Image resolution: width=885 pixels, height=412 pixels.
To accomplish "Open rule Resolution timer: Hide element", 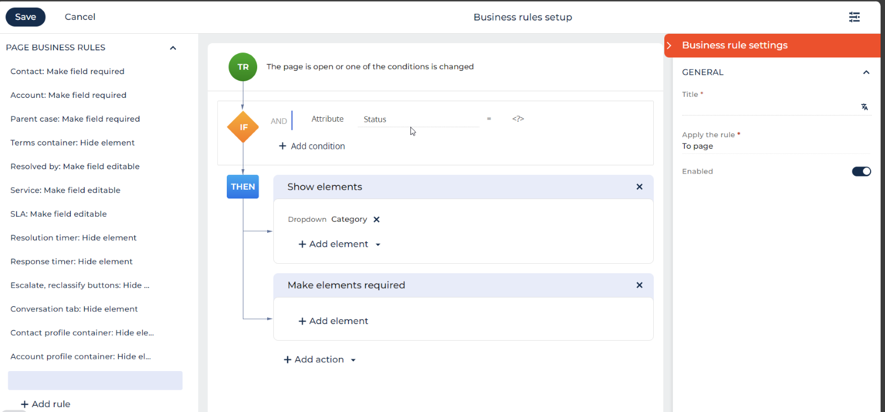I will point(74,238).
